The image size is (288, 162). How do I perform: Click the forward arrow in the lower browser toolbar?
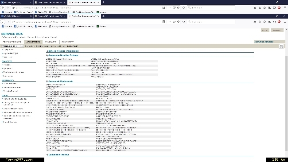8,22
